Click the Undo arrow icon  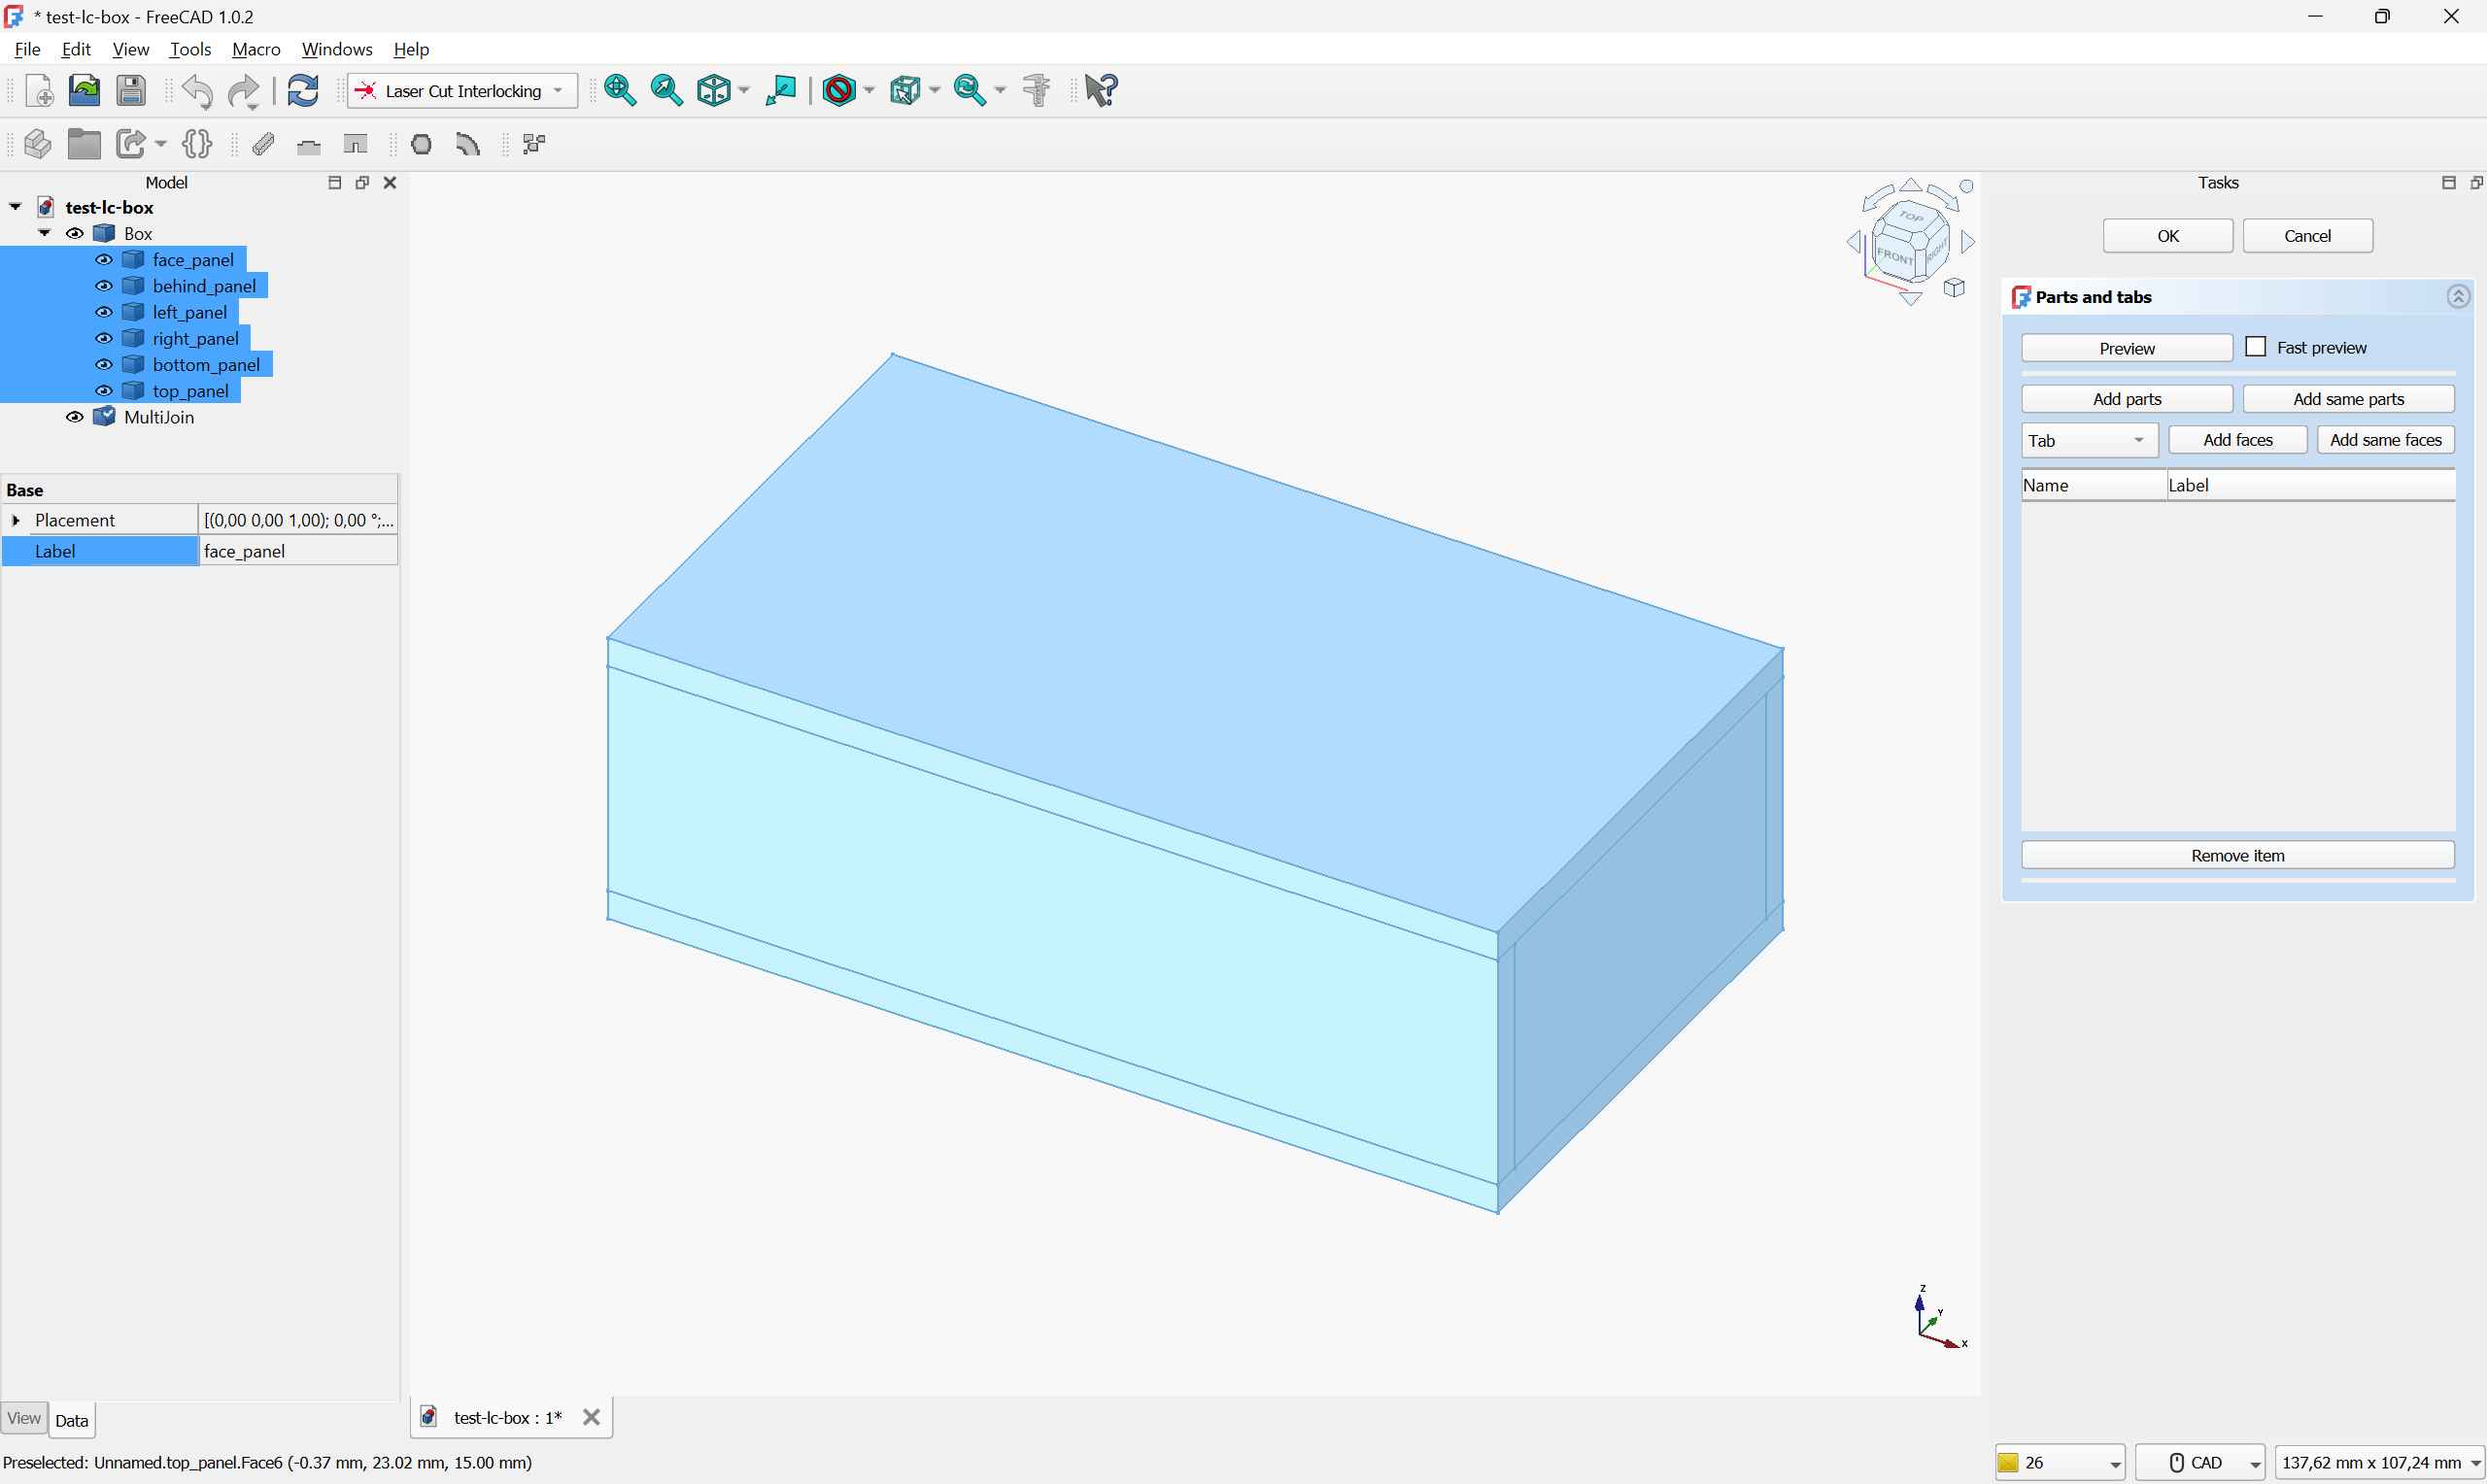coord(198,91)
